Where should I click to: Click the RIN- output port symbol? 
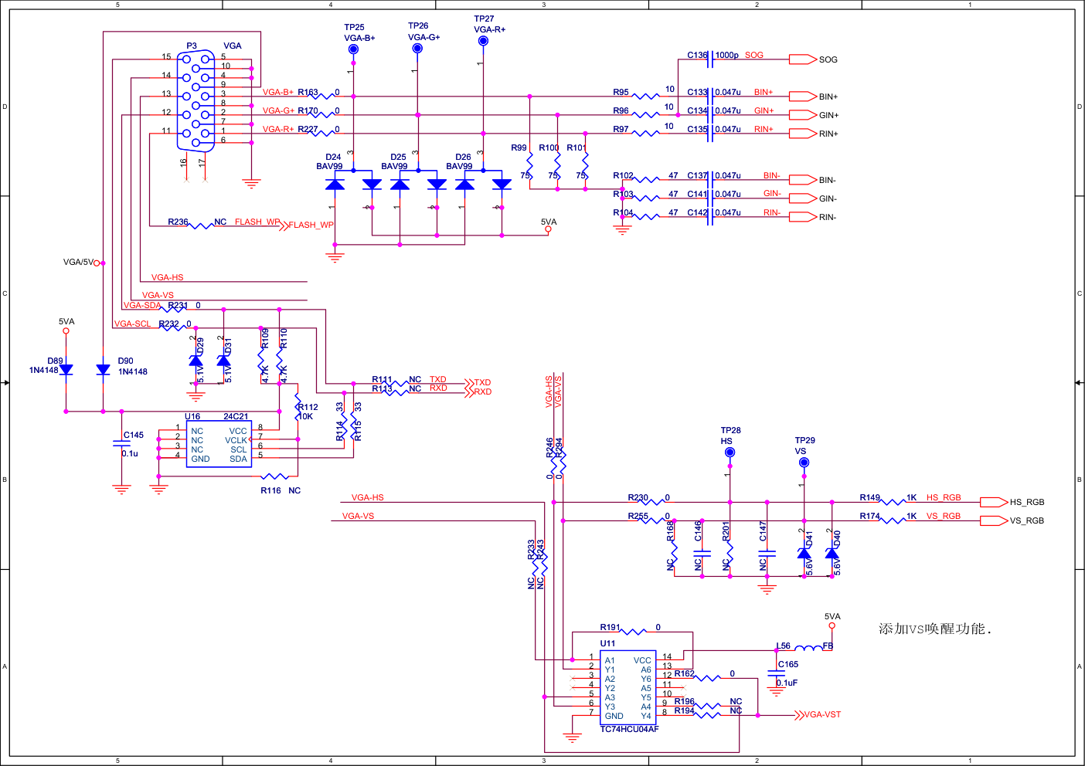pos(803,217)
